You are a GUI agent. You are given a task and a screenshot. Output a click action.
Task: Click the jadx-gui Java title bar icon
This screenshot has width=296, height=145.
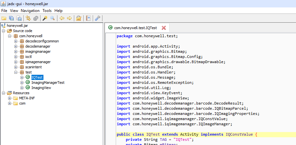[3, 4]
